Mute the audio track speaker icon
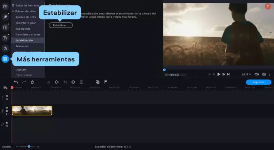 tap(7, 123)
